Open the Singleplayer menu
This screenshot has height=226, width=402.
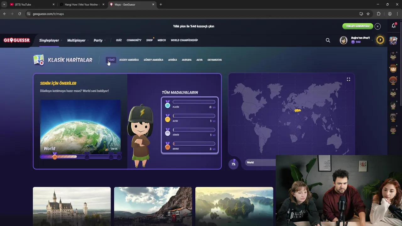49,40
